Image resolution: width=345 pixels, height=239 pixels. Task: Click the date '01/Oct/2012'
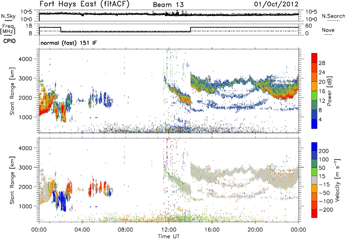276,4
